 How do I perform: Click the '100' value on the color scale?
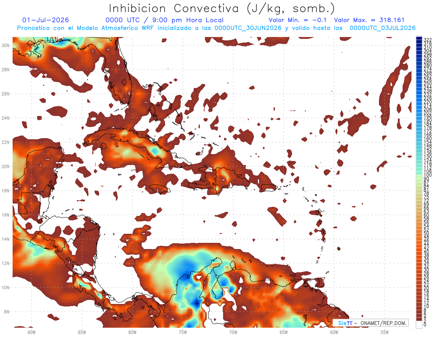(x=428, y=175)
